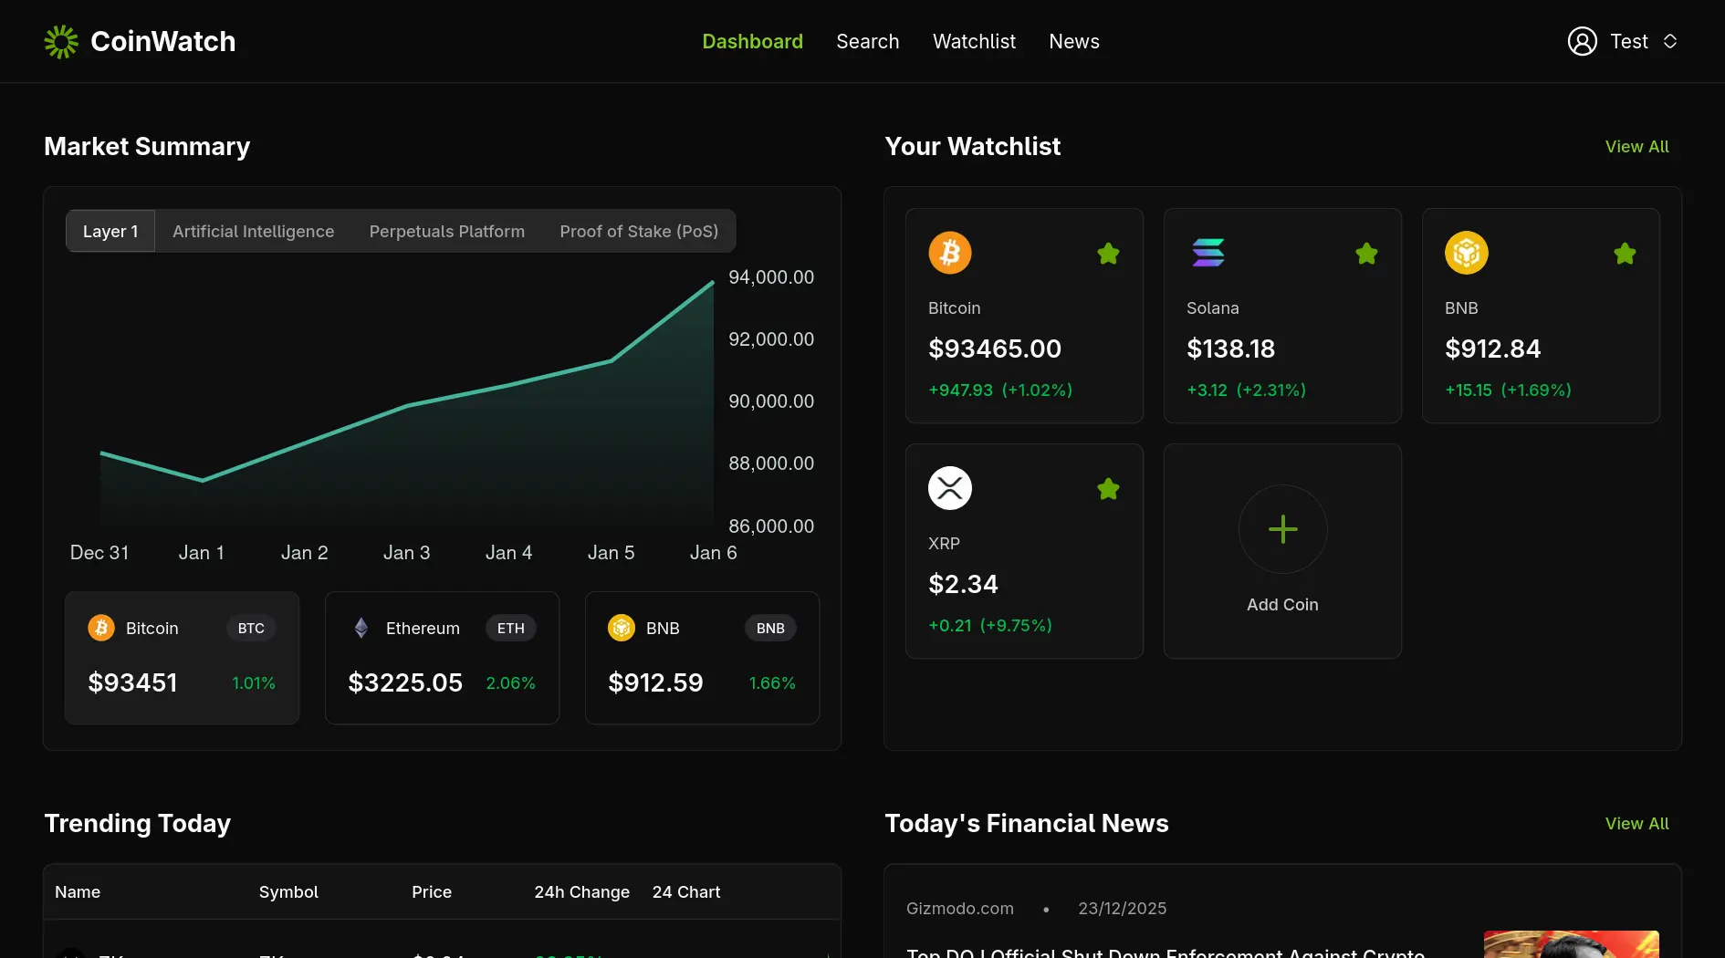Click the user profile avatar icon
Screen dimensions: 1725x958
pyautogui.click(x=1582, y=42)
